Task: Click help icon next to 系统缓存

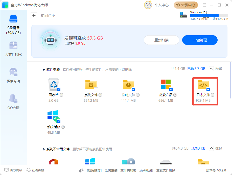Action: click(x=63, y=127)
